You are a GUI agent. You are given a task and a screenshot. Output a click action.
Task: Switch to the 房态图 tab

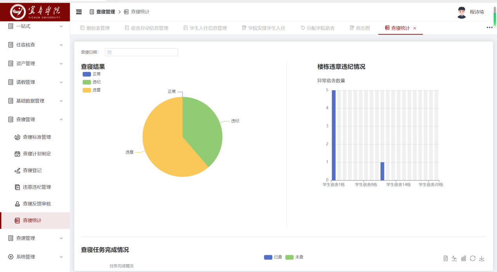point(360,28)
